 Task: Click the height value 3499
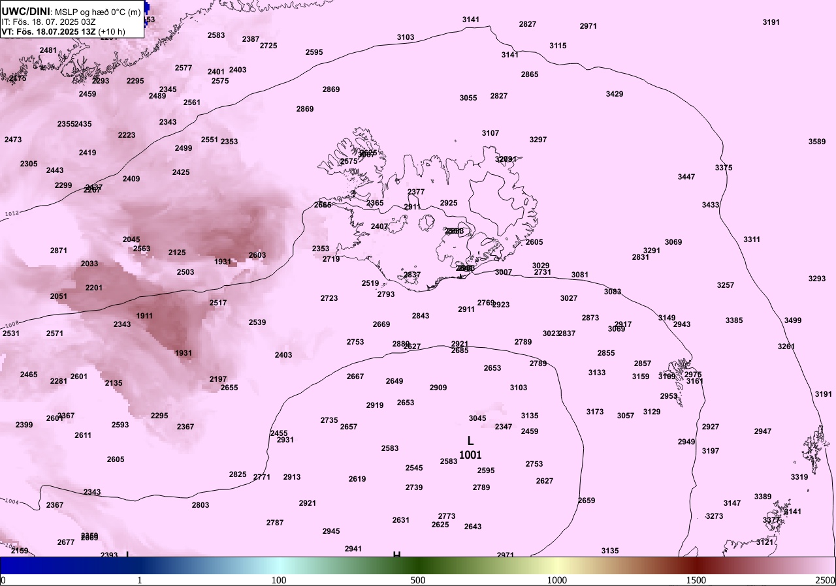coord(793,320)
